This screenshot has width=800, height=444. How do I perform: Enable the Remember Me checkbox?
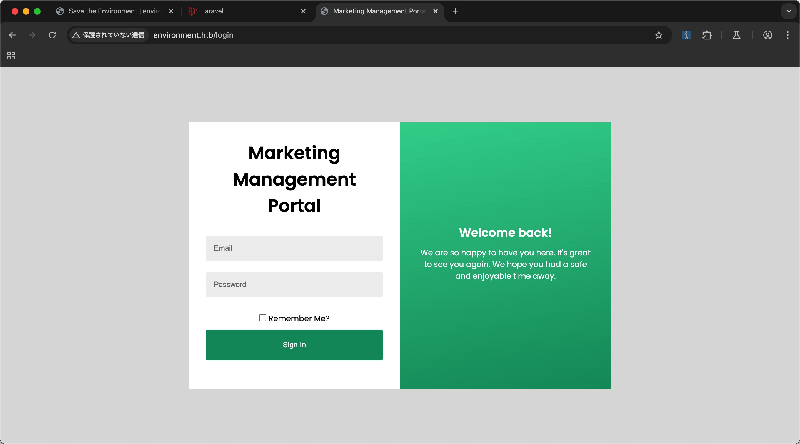262,318
